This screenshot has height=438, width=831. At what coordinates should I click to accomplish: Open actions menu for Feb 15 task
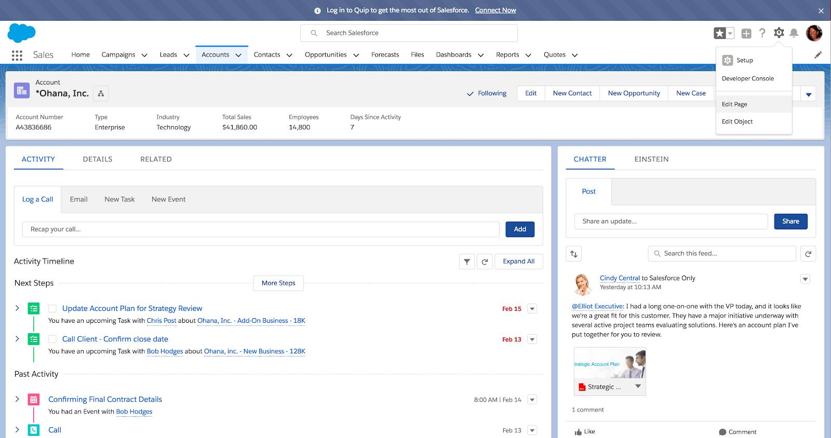(532, 309)
